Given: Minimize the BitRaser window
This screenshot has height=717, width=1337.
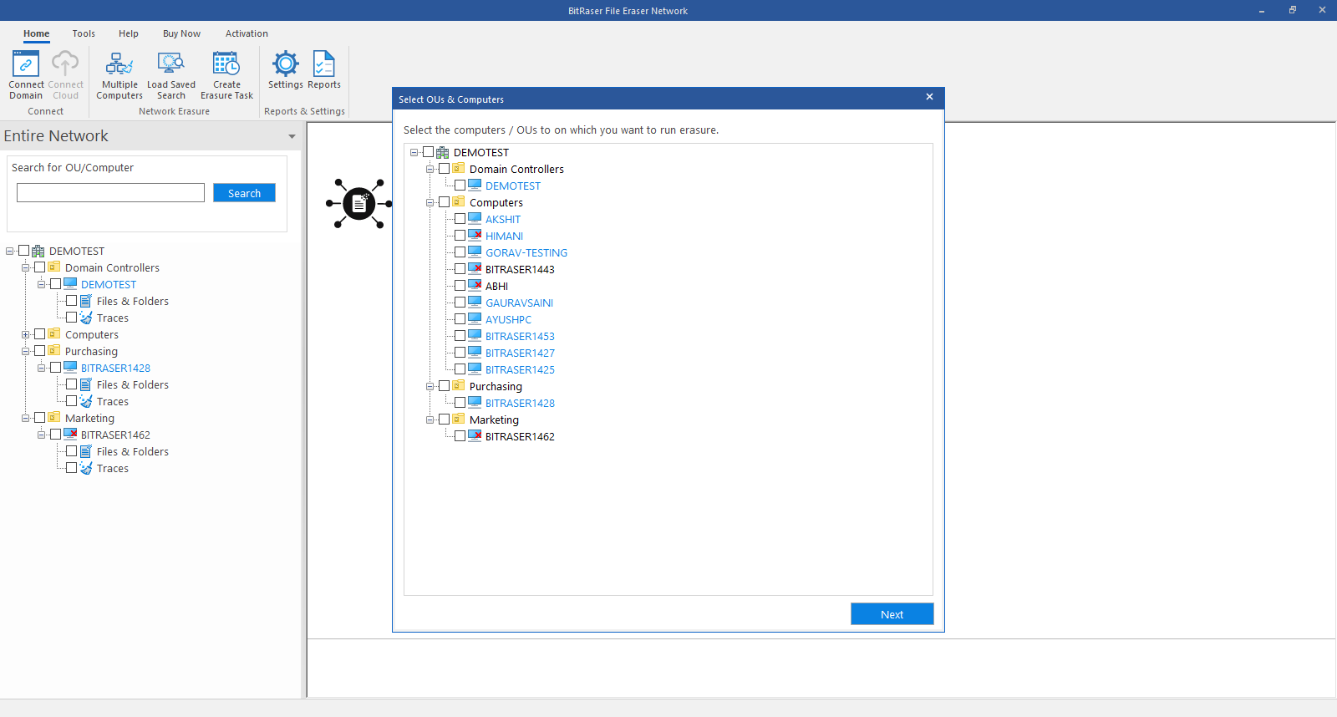Looking at the screenshot, I should [1262, 10].
